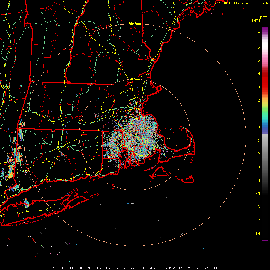Click the 5 value on the scale
This screenshot has height=270, width=270.
pyautogui.click(x=259, y=60)
